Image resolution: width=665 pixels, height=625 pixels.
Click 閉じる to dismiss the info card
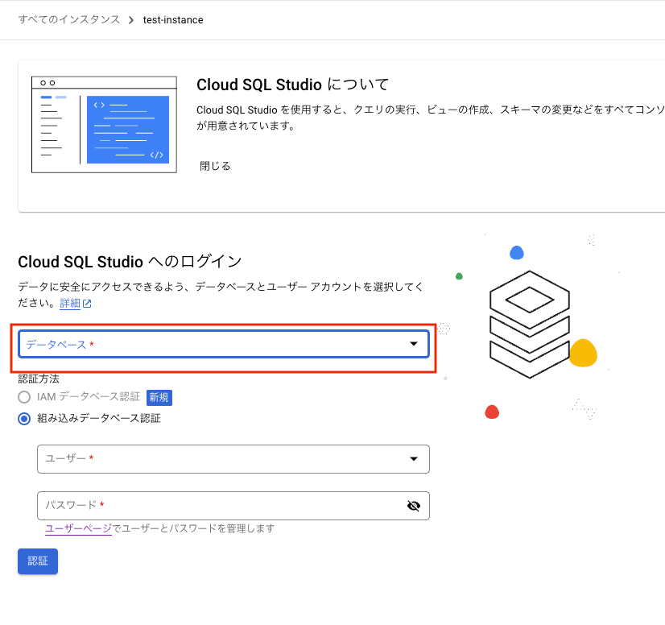(215, 166)
